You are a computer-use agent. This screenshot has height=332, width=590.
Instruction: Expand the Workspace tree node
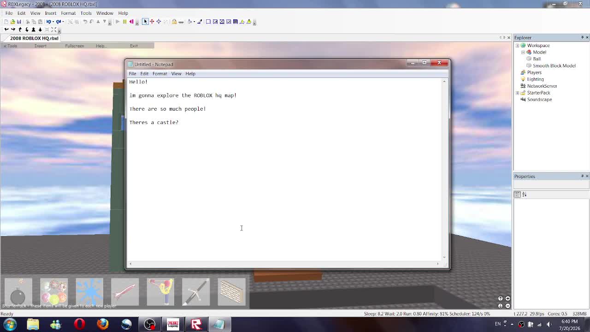click(x=517, y=45)
